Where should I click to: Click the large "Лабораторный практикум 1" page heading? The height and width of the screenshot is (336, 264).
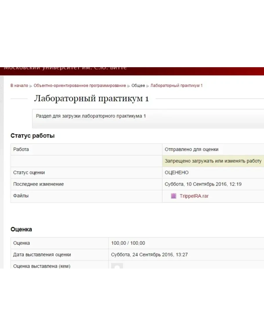tap(91, 99)
